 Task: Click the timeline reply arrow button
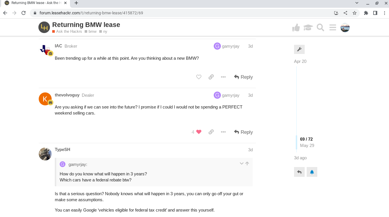point(299,172)
